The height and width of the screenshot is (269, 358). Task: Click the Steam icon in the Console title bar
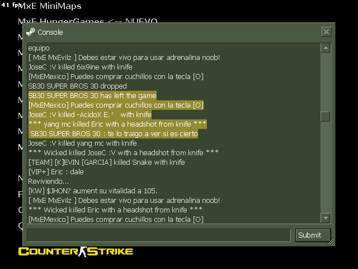[x=31, y=33]
